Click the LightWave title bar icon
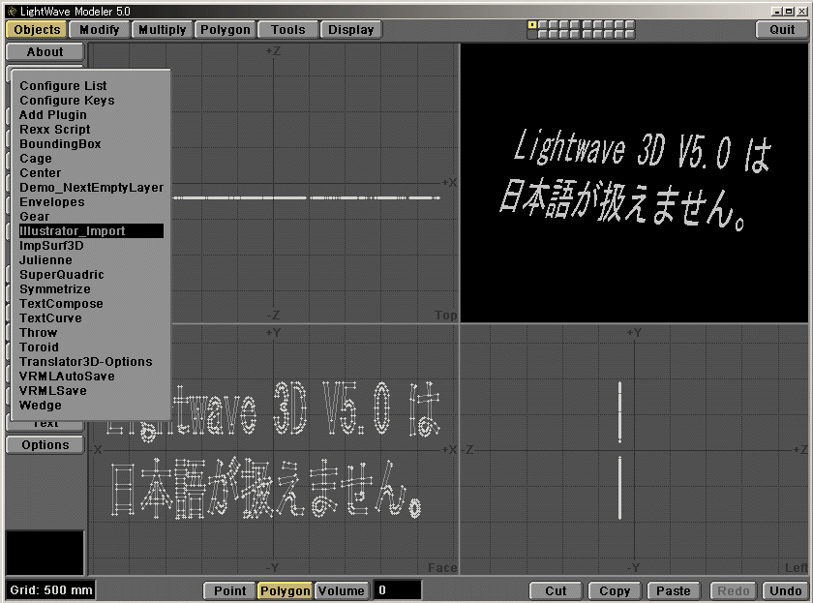The width and height of the screenshot is (813, 603). coord(11,9)
